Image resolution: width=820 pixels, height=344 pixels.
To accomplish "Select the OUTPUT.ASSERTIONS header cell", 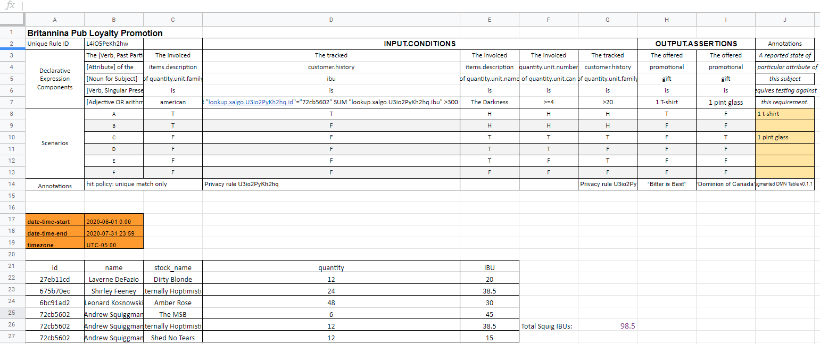I will 696,44.
